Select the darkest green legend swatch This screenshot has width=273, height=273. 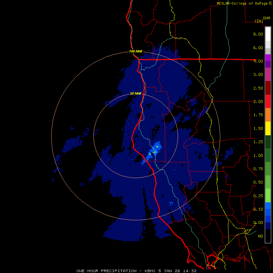(x=268, y=142)
